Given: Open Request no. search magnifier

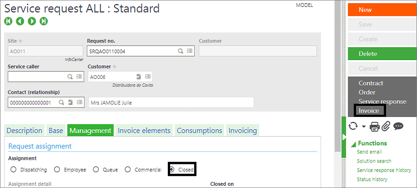Looking at the screenshot, I should (181, 51).
